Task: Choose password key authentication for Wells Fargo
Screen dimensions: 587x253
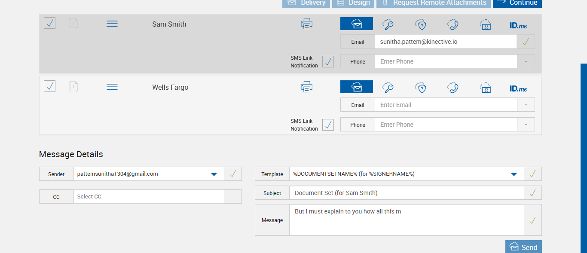Action: [388, 88]
